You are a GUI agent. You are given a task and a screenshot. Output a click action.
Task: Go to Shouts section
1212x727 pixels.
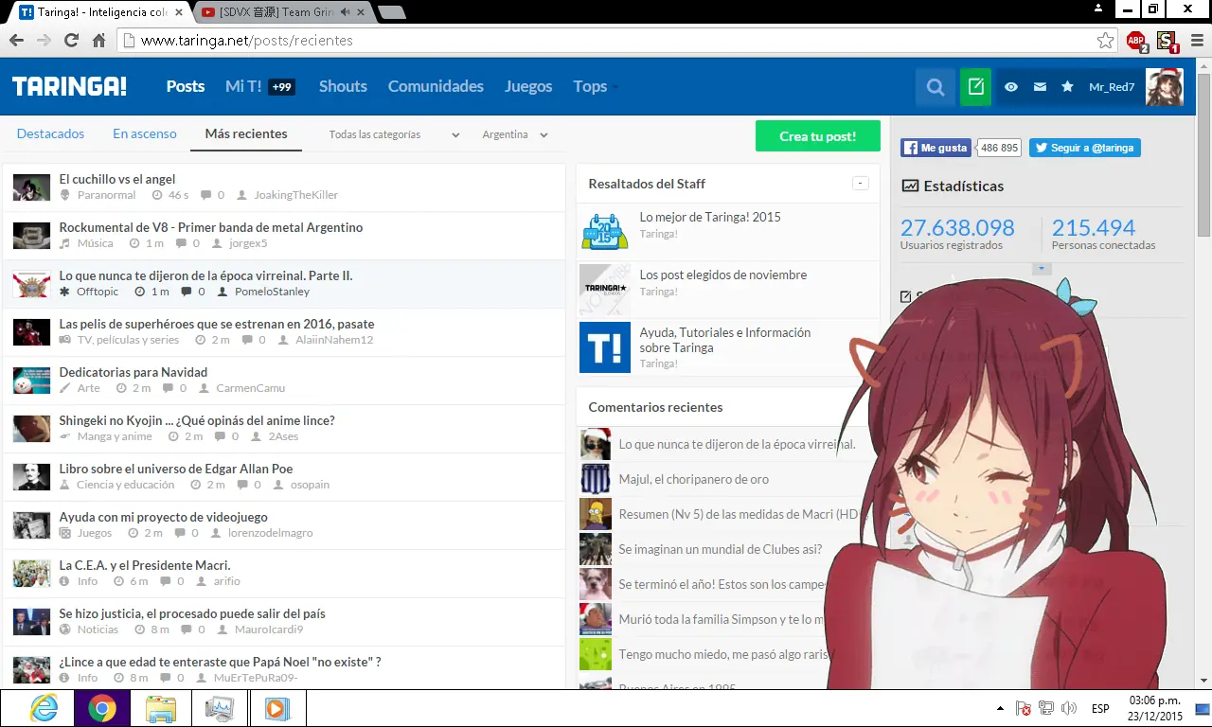[x=343, y=86]
